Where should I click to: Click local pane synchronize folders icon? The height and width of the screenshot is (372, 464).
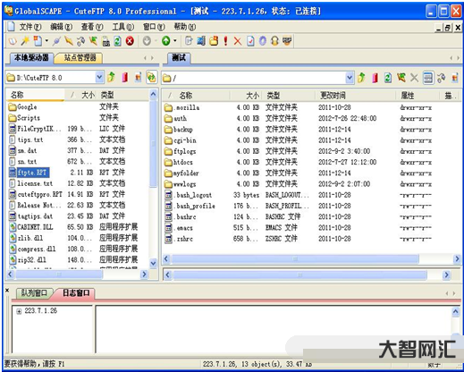(151, 78)
